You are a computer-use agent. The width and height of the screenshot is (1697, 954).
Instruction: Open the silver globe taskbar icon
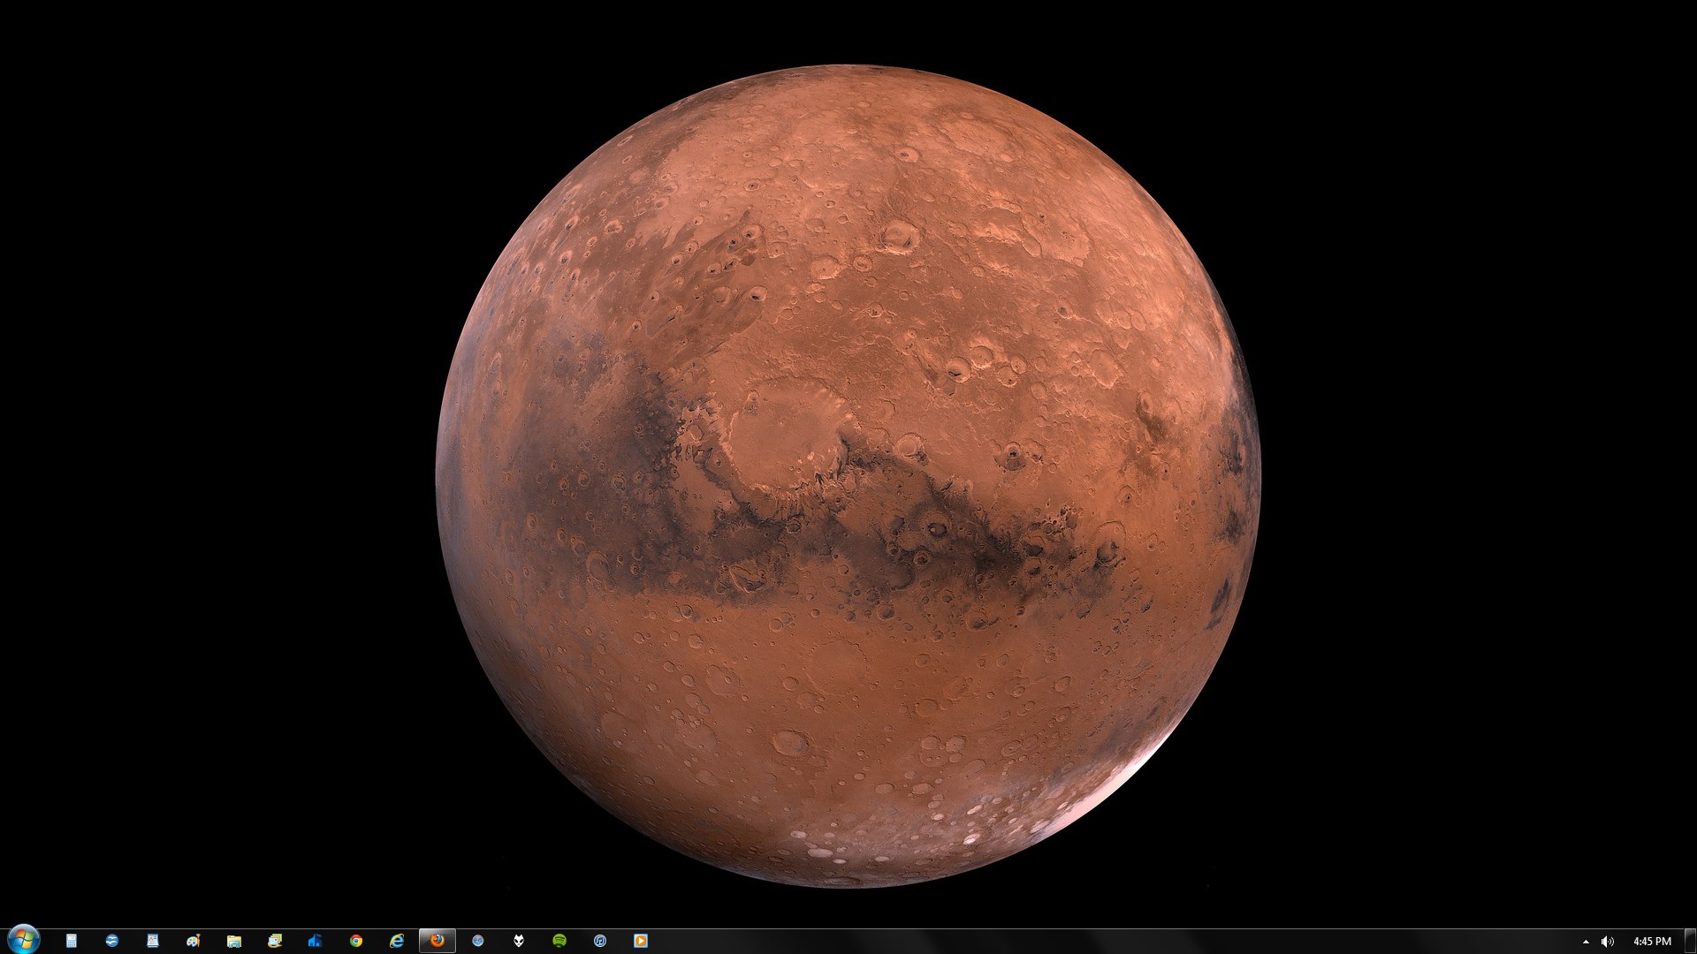(478, 941)
